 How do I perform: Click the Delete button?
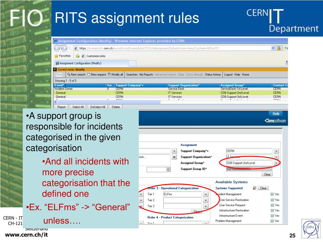116,107
